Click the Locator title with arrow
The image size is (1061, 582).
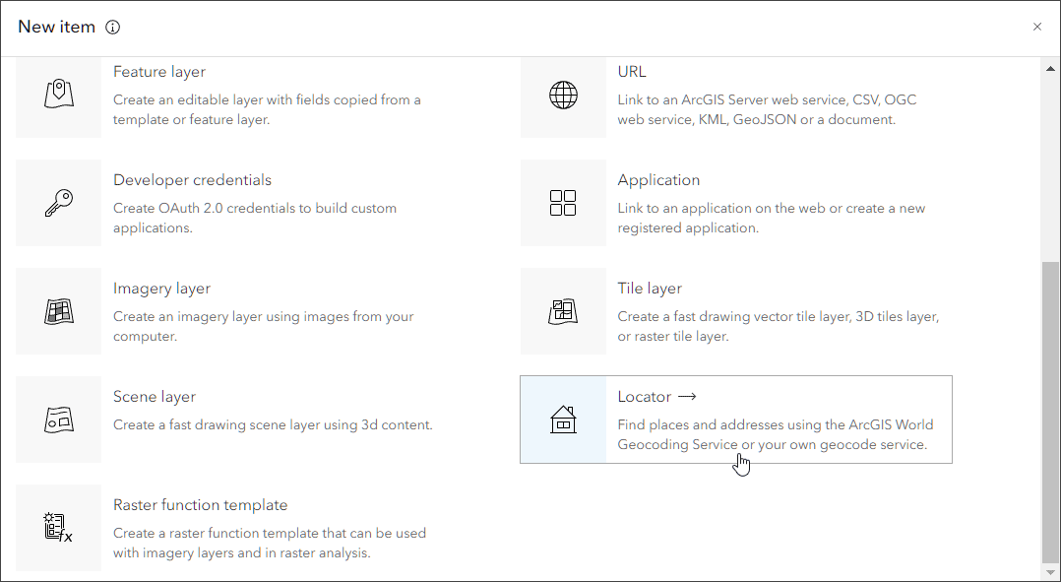coord(656,397)
